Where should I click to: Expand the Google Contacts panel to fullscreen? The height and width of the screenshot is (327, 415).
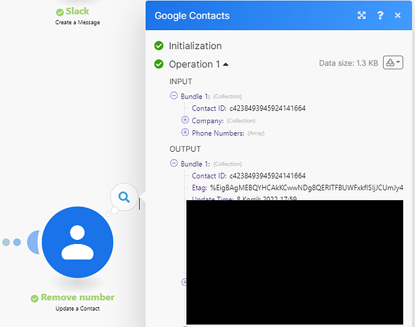(x=361, y=15)
